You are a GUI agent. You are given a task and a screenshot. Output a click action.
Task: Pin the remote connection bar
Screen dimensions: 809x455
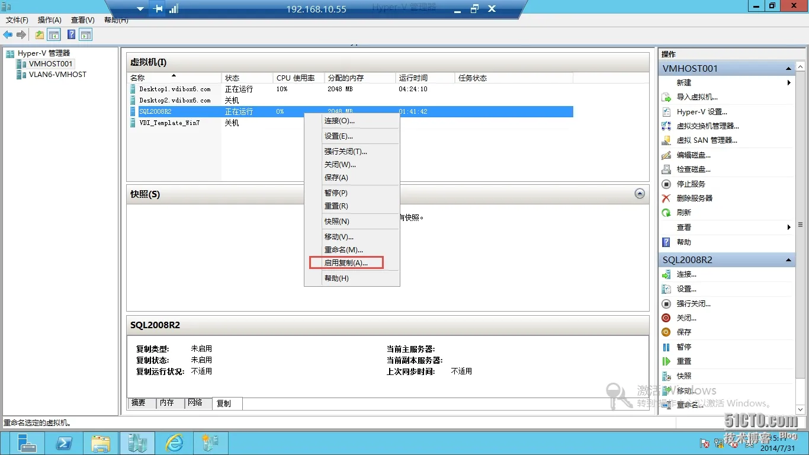[158, 9]
